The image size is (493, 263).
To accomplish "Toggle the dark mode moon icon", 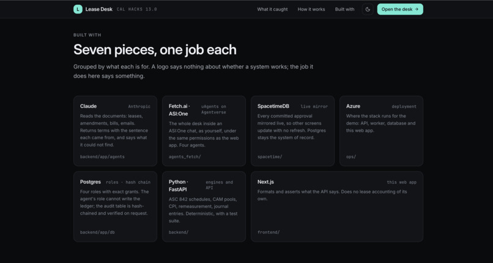I will pyautogui.click(x=368, y=9).
